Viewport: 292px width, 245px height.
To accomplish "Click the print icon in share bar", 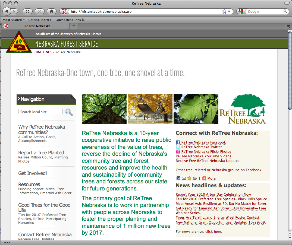I will pos(194,178).
